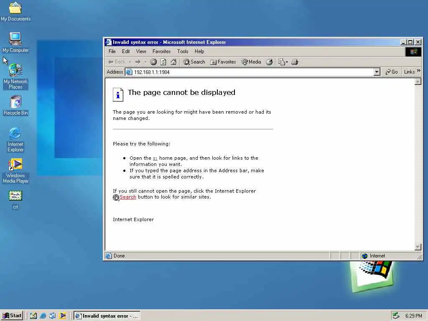The height and width of the screenshot is (321, 428).
Task: Click the scrollbar up arrow
Action: pos(418,82)
